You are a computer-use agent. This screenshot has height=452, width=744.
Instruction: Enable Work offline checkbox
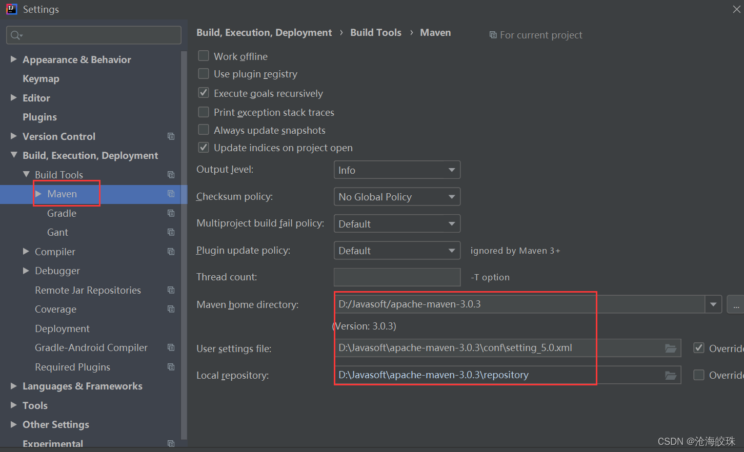coord(204,56)
